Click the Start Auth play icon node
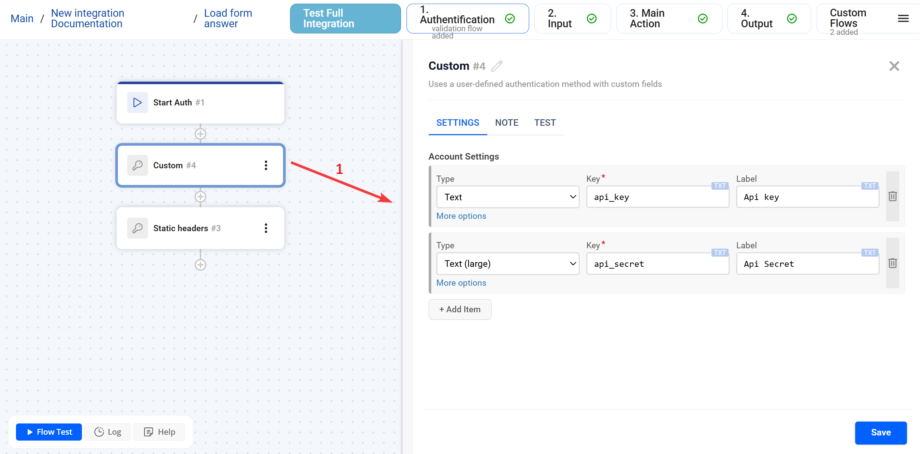The height and width of the screenshot is (454, 920). point(137,103)
